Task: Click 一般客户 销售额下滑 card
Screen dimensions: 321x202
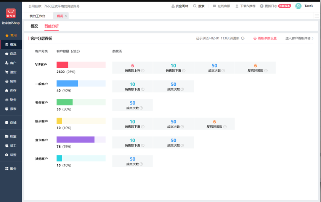Action: coord(132,87)
